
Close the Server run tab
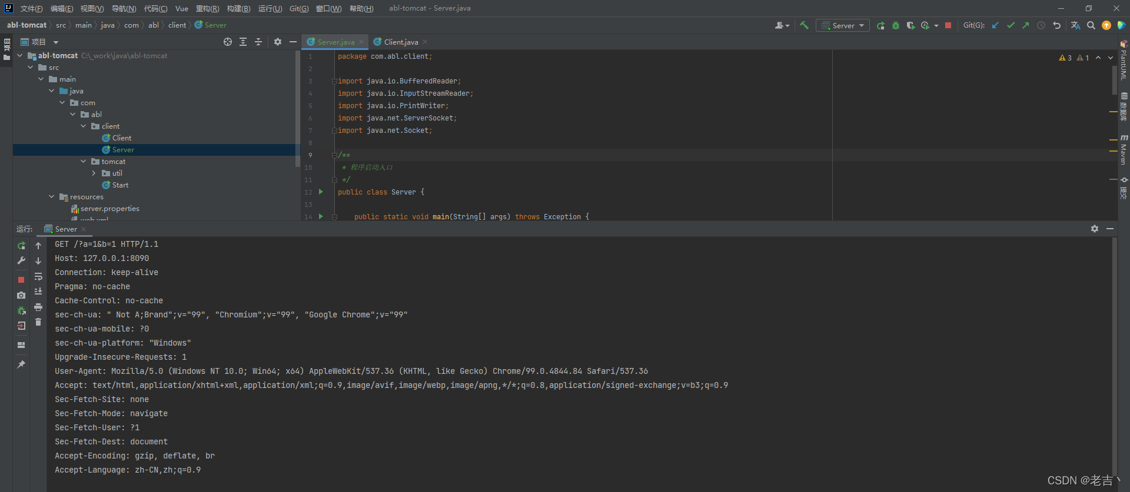click(84, 229)
